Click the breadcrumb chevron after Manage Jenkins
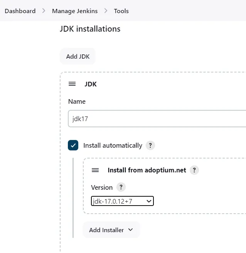246x253 pixels. [106, 11]
